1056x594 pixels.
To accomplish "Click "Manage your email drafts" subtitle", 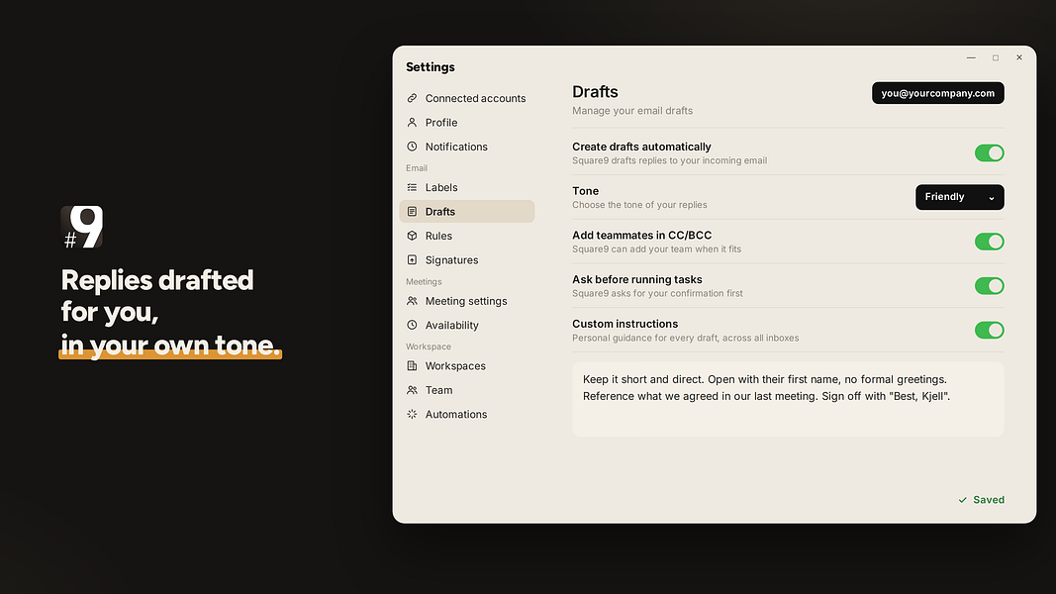I will click(x=632, y=111).
